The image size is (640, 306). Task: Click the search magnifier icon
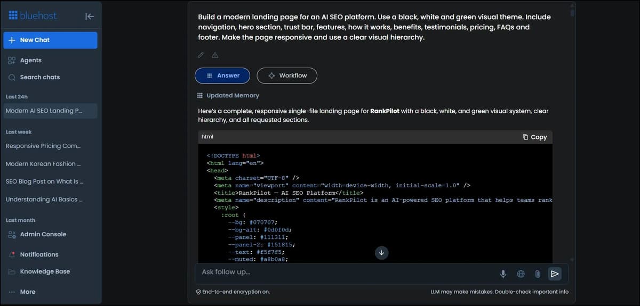pos(12,77)
